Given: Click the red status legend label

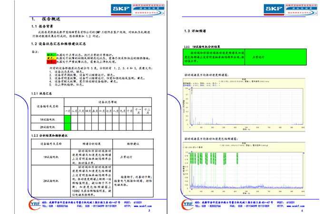Looking at the screenshot, I should (x=50, y=62).
